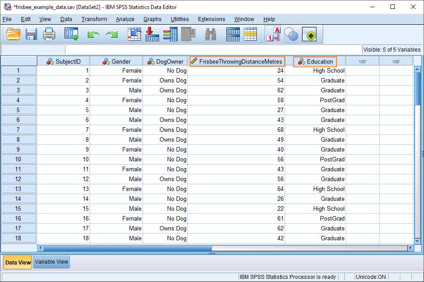Toggle Value Labels icon in toolbar
Image resolution: width=424 pixels, height=282 pixels.
point(274,35)
